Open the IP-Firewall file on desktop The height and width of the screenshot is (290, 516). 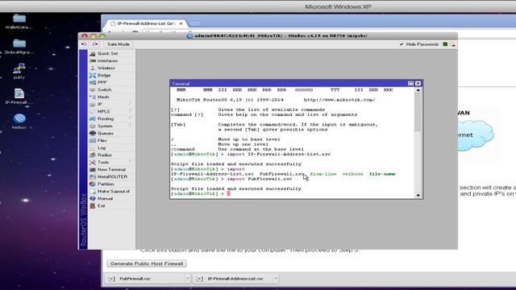coord(19,97)
